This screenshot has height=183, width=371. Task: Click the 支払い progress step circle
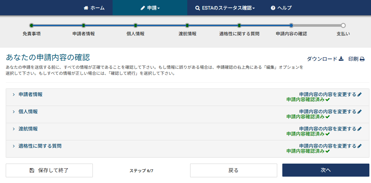tap(343, 25)
